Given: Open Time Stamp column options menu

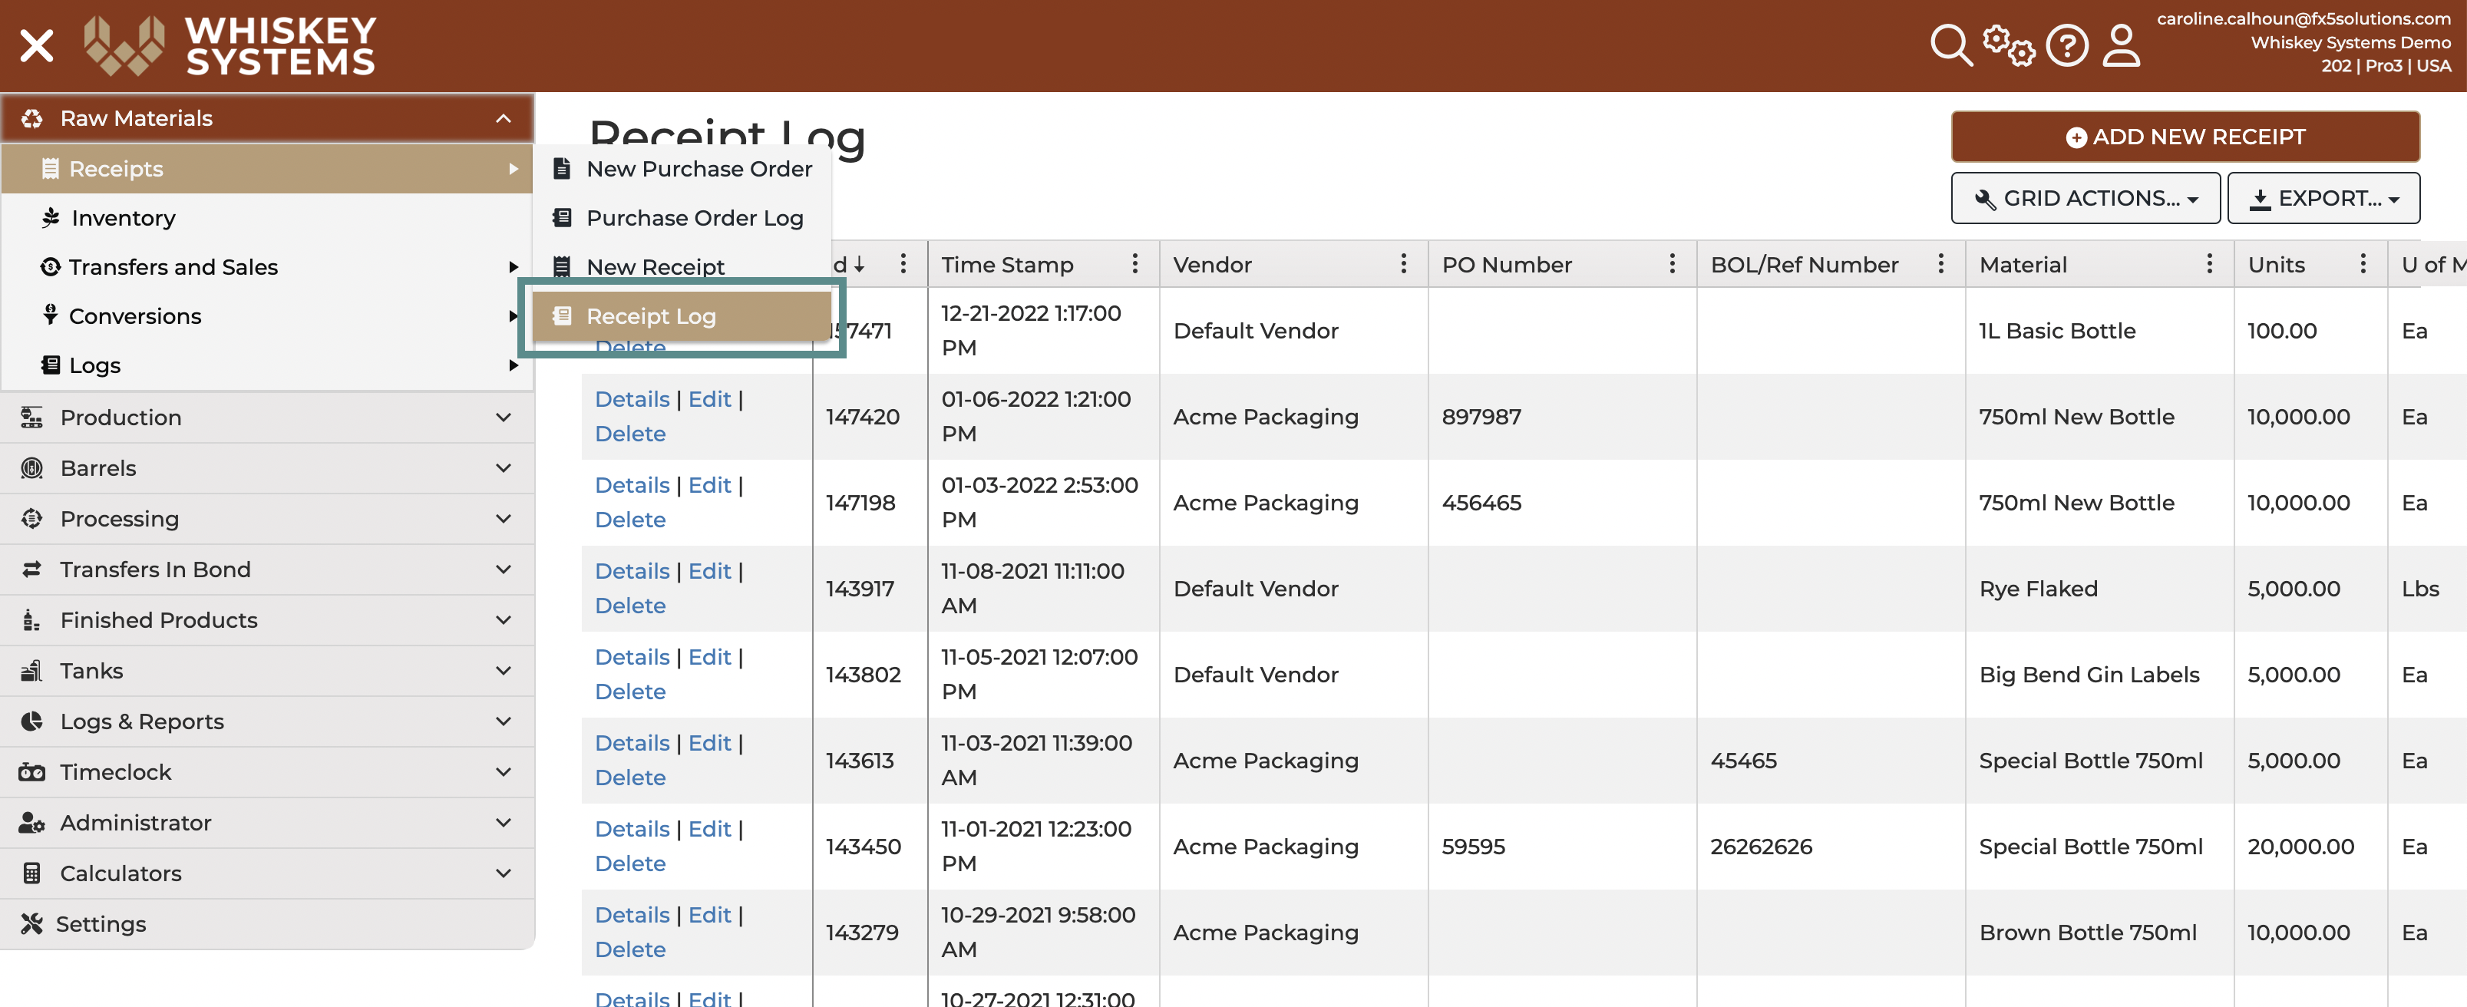Looking at the screenshot, I should coord(1134,264).
